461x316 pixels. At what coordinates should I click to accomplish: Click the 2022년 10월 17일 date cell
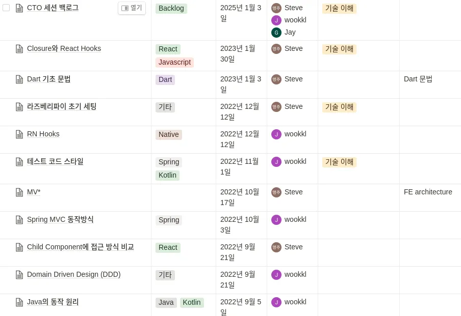240,197
